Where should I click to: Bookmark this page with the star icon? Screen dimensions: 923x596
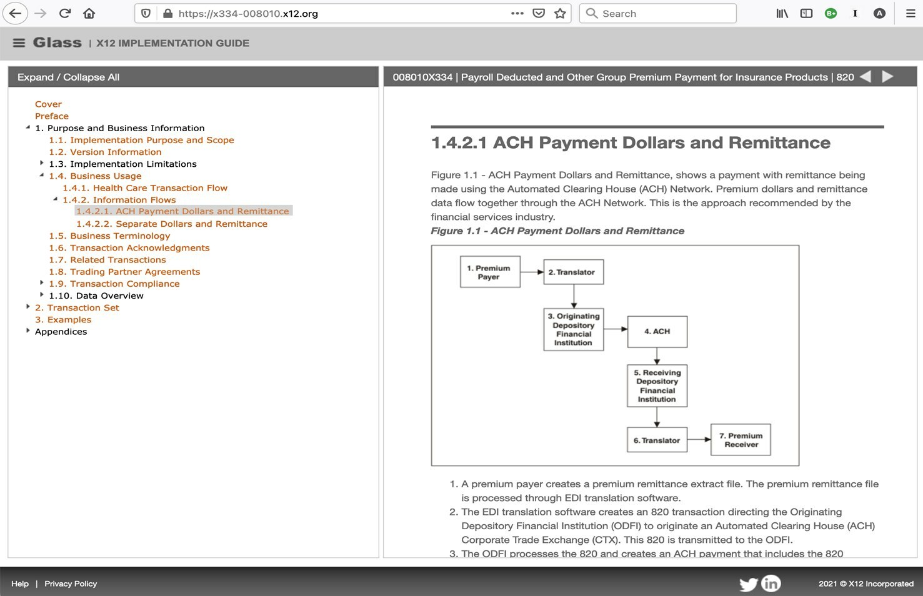point(560,13)
